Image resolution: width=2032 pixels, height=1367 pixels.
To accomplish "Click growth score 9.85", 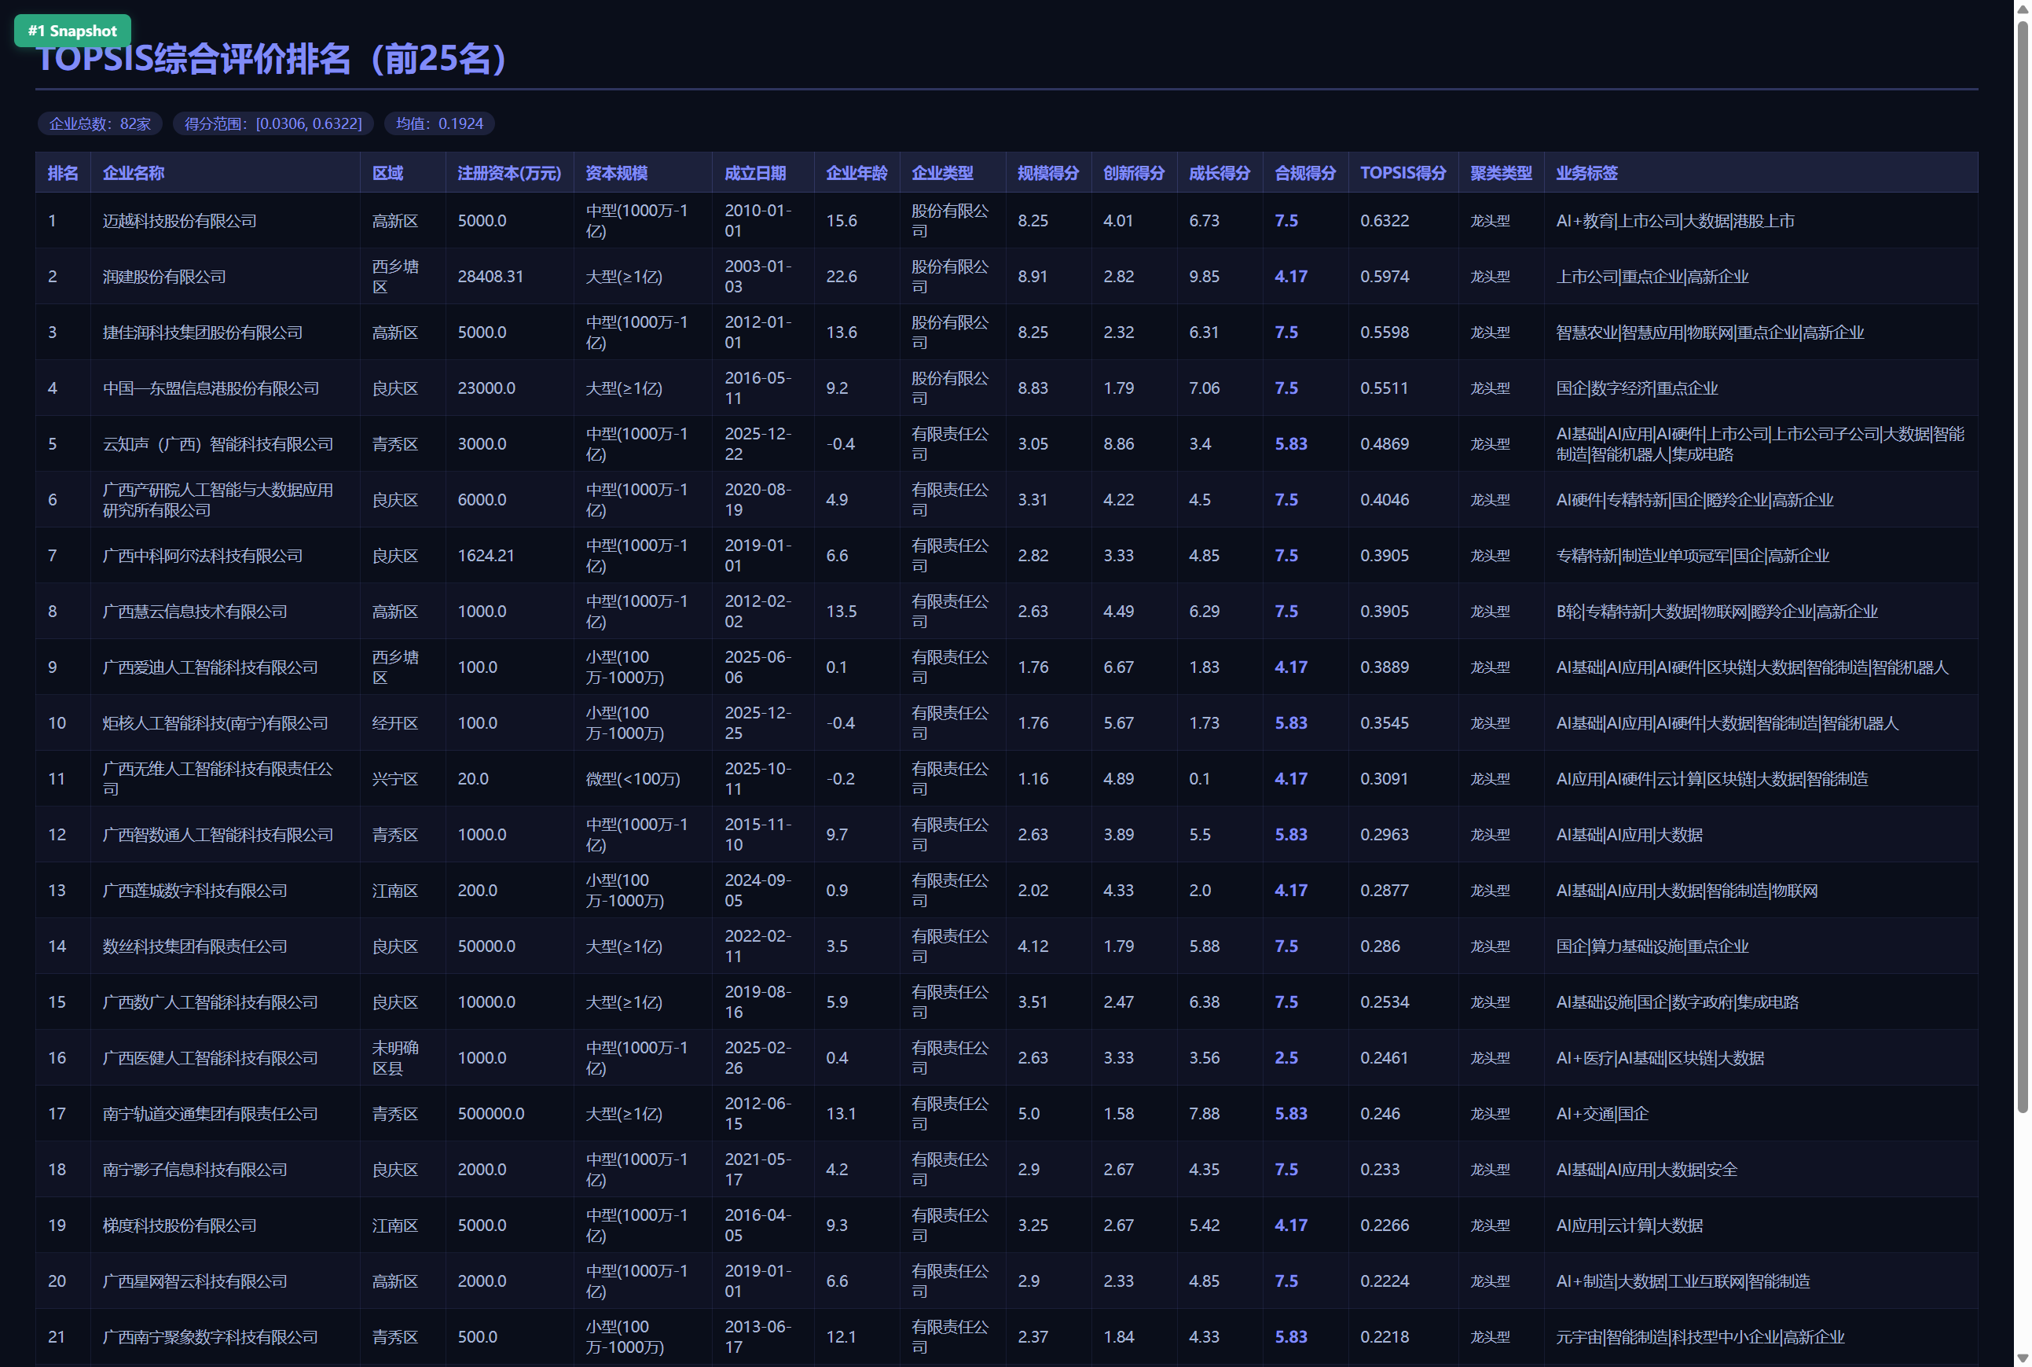I will [x=1205, y=277].
